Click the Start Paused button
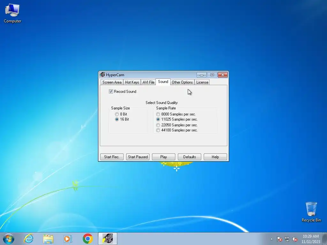Image resolution: width=327 pixels, height=245 pixels. pyautogui.click(x=138, y=157)
